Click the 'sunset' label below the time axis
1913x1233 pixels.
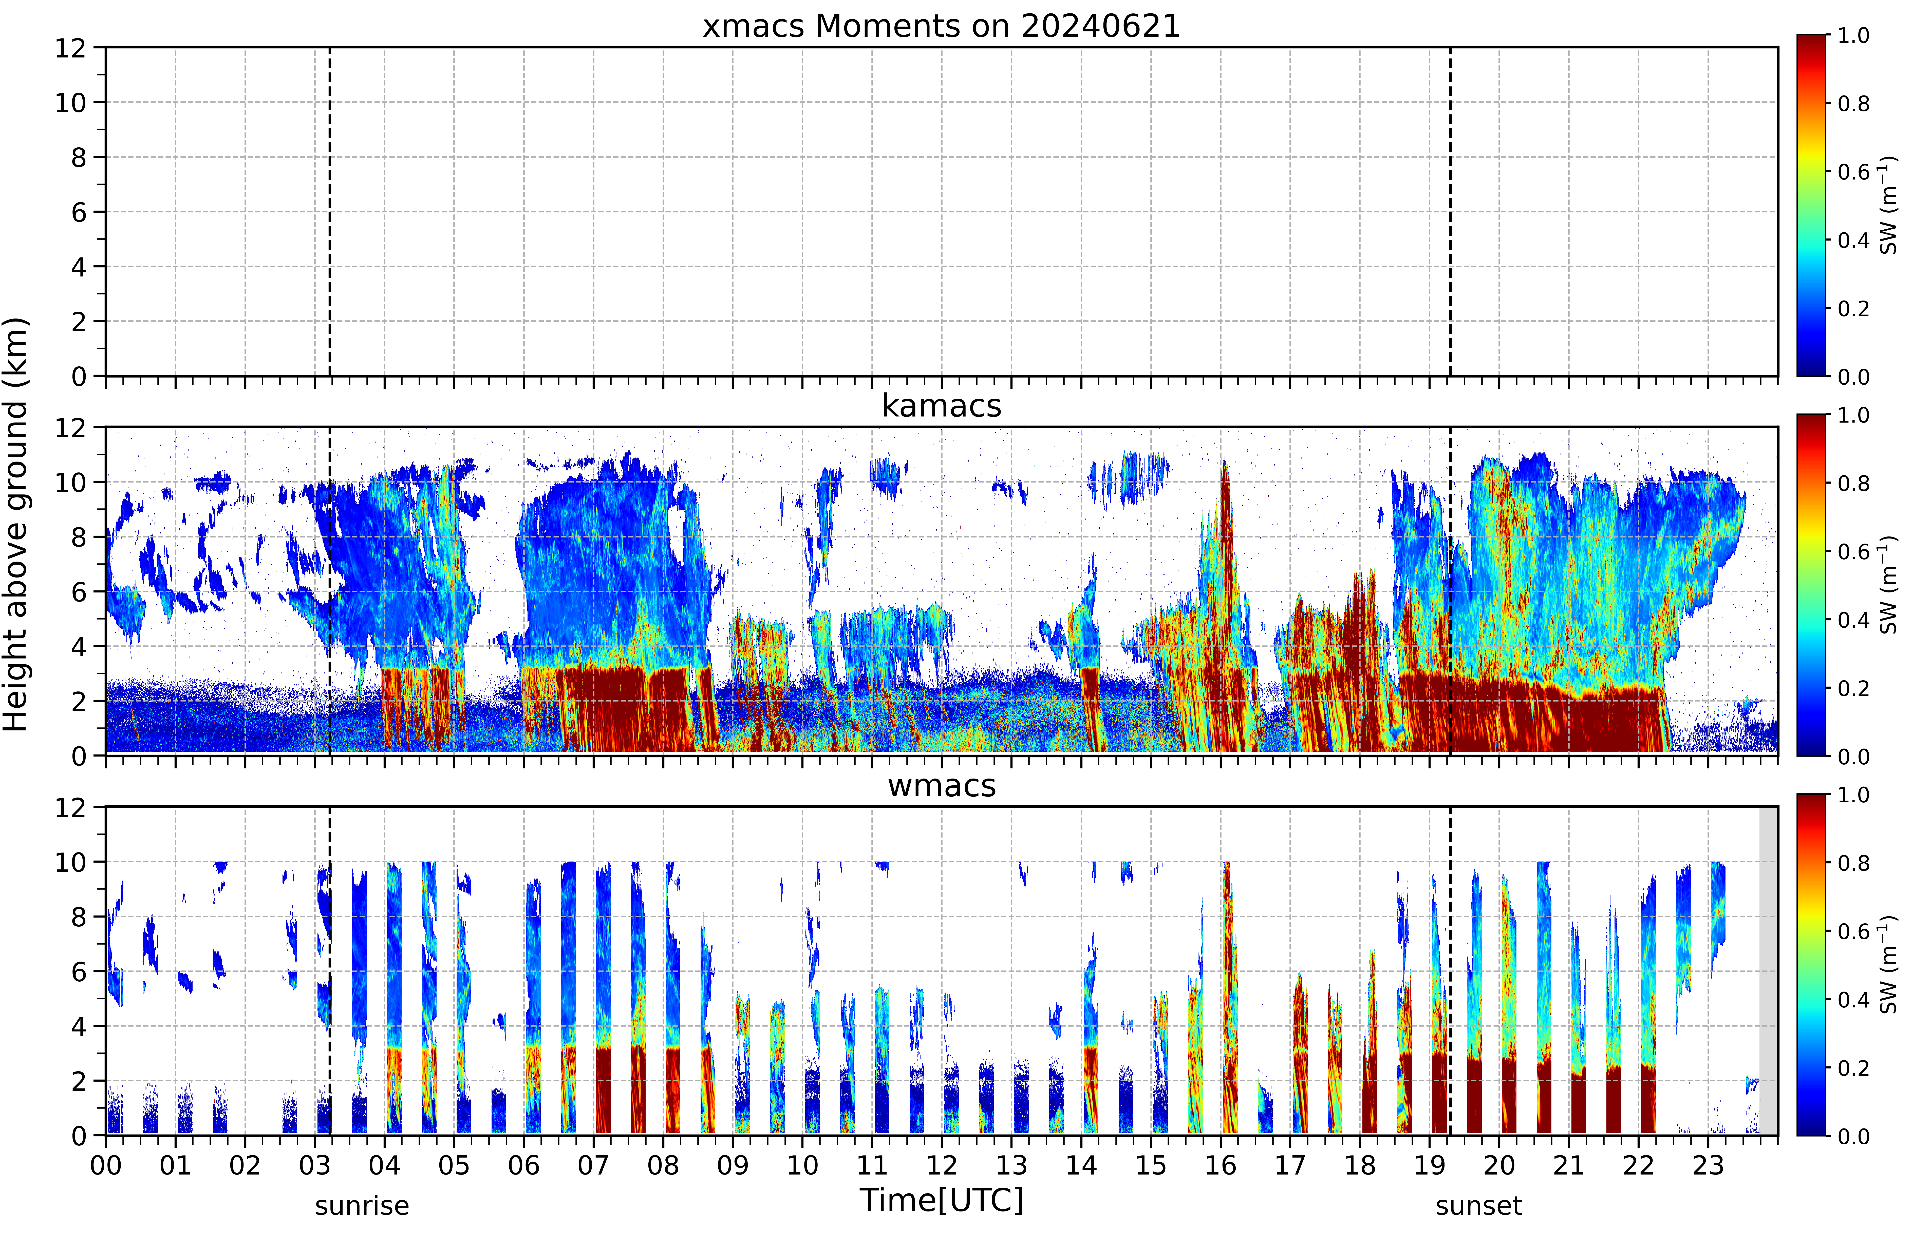point(1479,1206)
